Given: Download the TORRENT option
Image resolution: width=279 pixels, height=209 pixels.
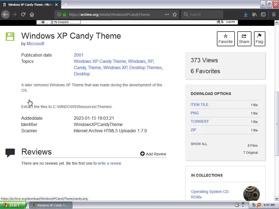Looking at the screenshot, I should (x=200, y=122).
